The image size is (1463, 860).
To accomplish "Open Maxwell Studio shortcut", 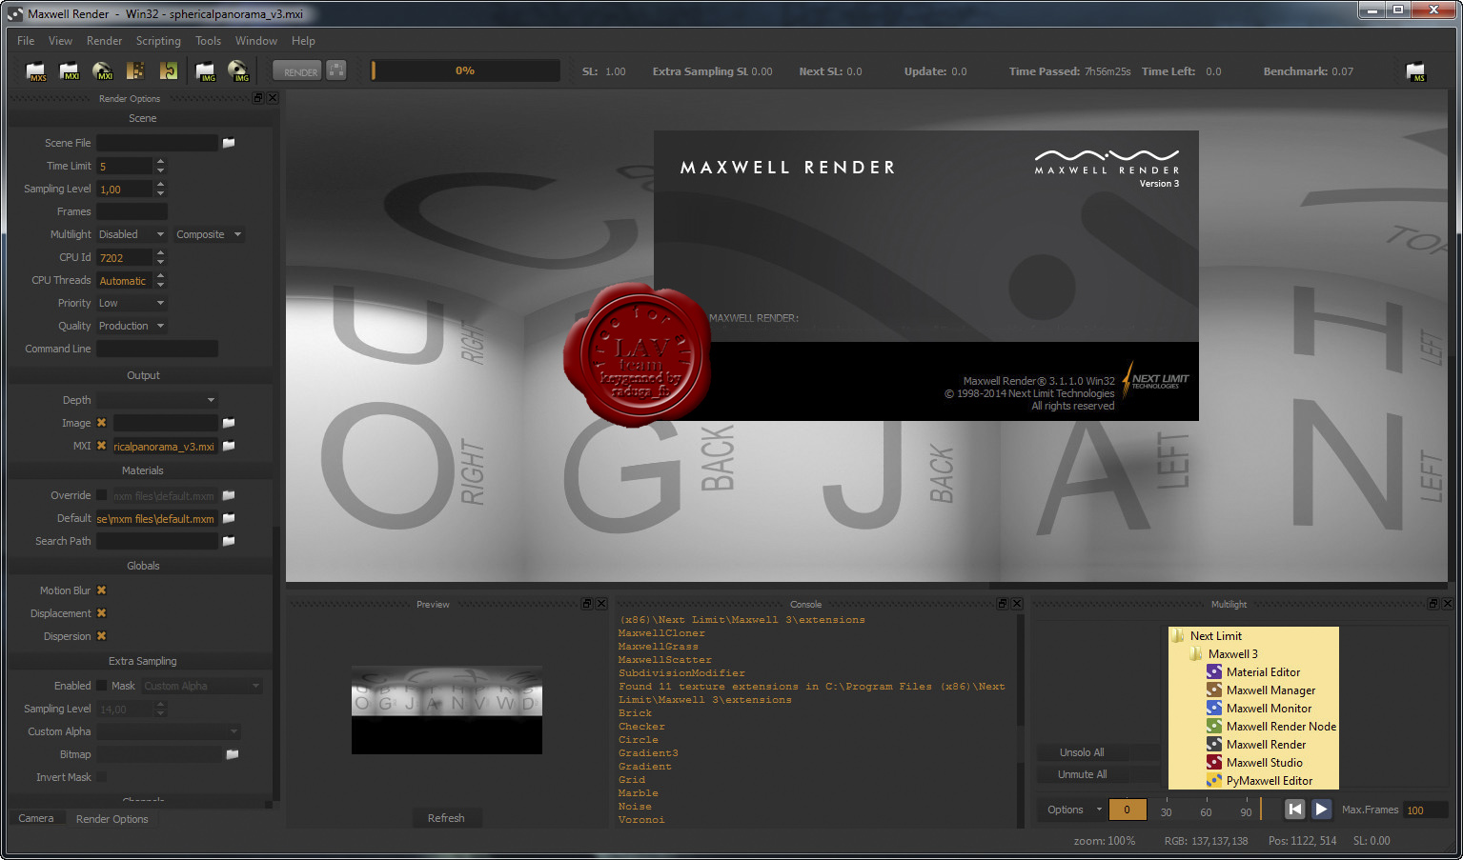I will 1254,763.
